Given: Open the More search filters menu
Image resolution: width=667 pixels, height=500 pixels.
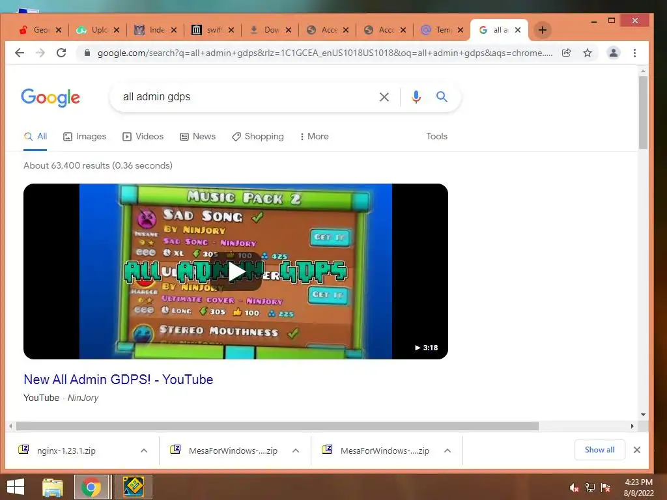Looking at the screenshot, I should click(315, 137).
